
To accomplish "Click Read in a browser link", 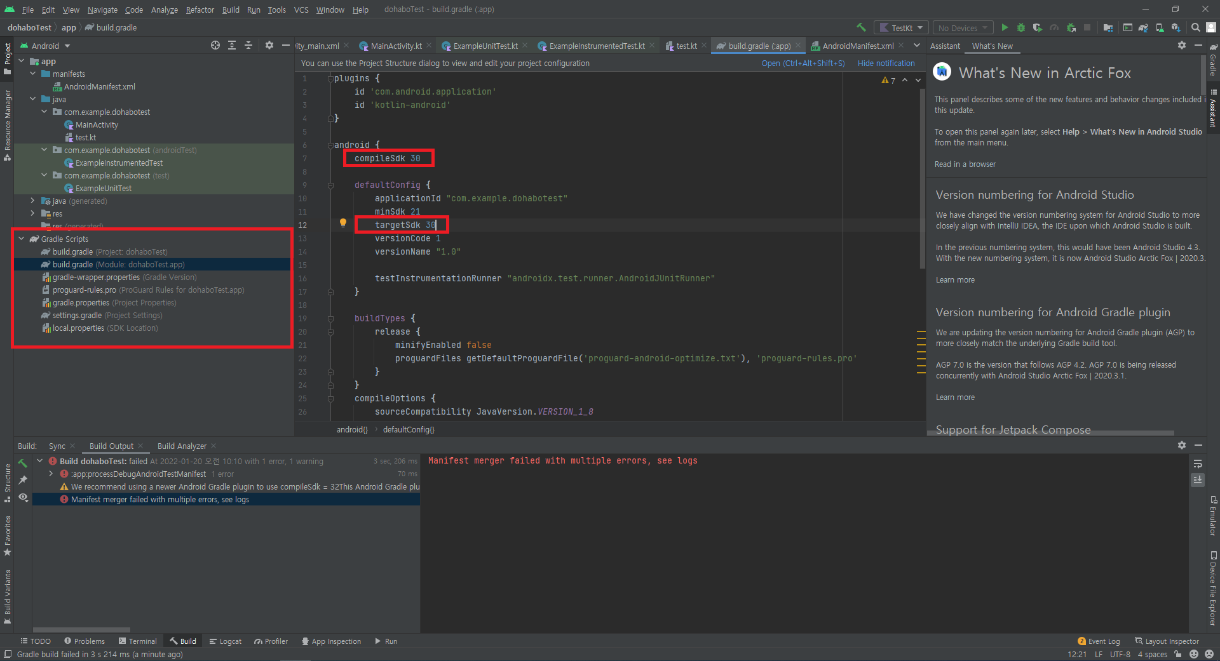I will click(965, 164).
